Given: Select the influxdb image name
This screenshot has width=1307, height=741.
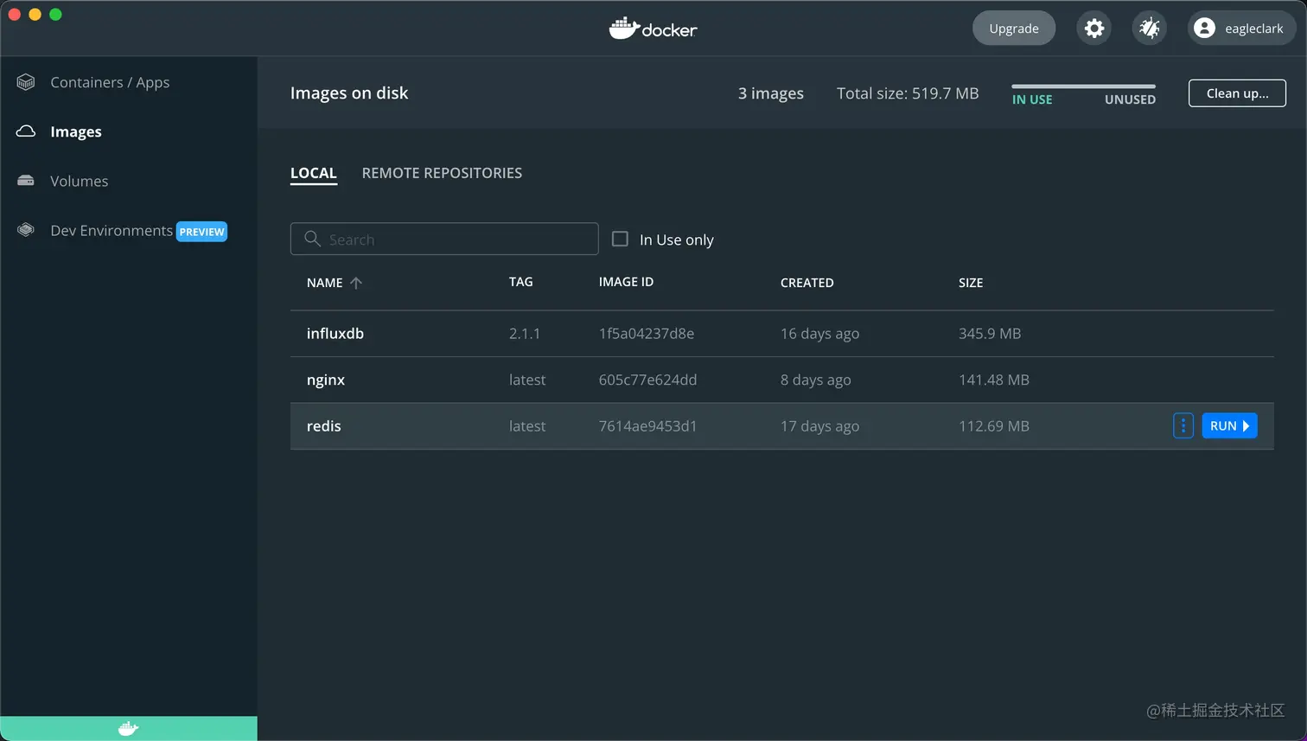Looking at the screenshot, I should [x=335, y=333].
